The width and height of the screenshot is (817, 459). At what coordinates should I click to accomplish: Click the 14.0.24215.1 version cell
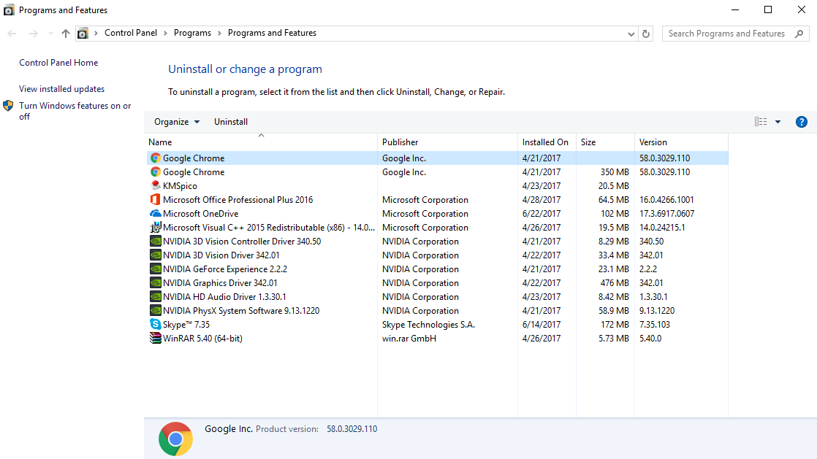pyautogui.click(x=662, y=228)
